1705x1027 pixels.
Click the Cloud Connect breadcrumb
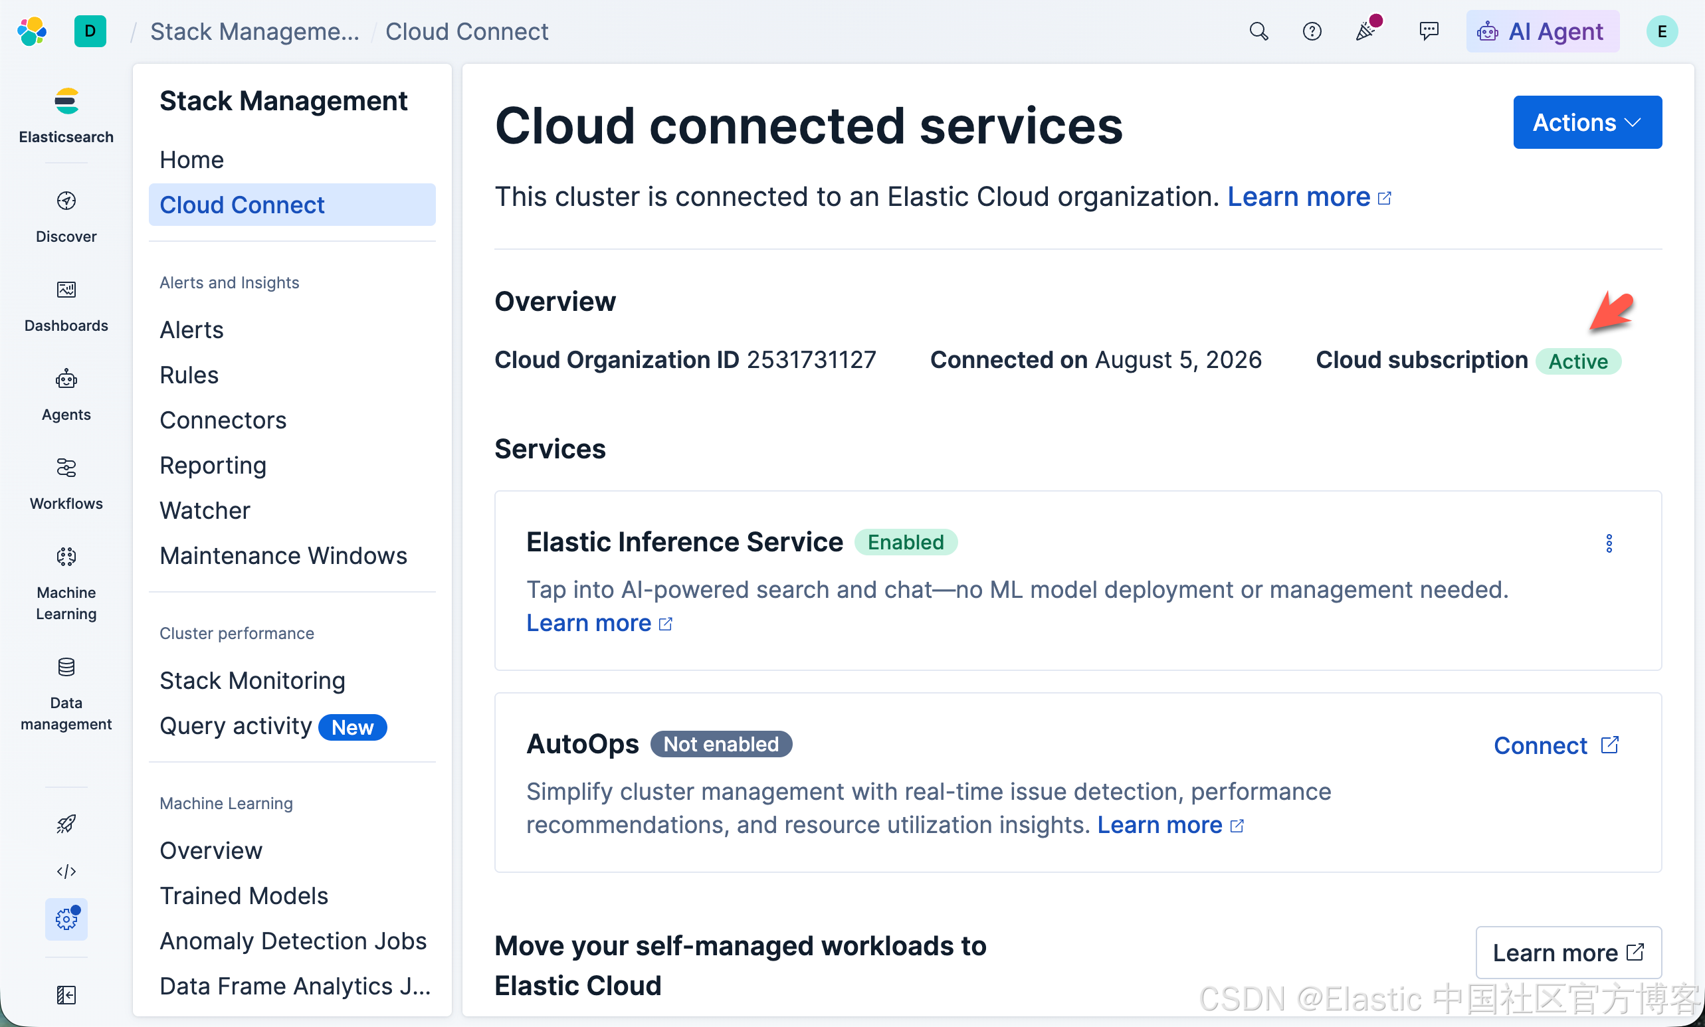(466, 32)
